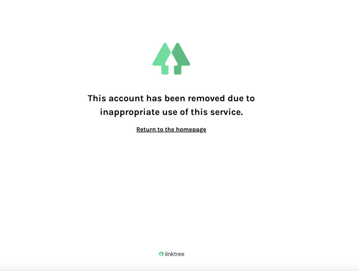
Task: Open the Return to the homepage link
Action: pos(171,130)
